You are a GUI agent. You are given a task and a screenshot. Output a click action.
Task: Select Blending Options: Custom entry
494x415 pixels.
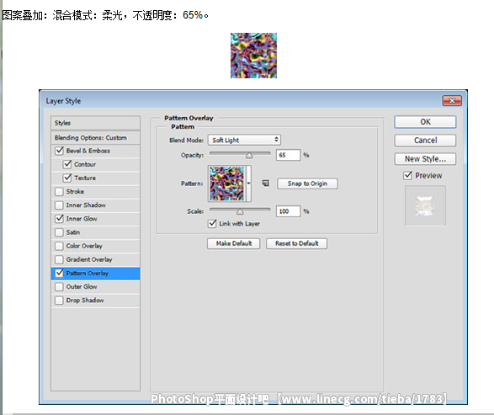(95, 138)
